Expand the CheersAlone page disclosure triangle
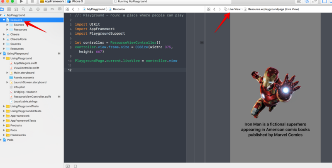Screen dimensions: 332x168 pos(4,39)
